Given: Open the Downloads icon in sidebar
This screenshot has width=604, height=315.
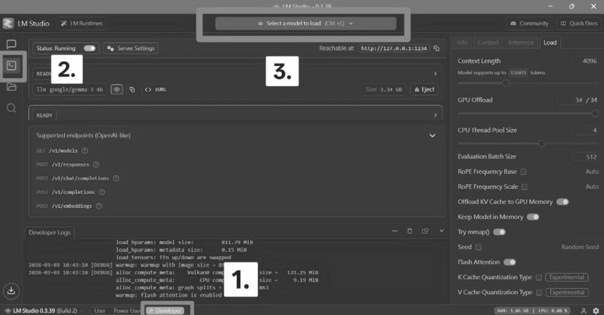Looking at the screenshot, I should point(11,290).
